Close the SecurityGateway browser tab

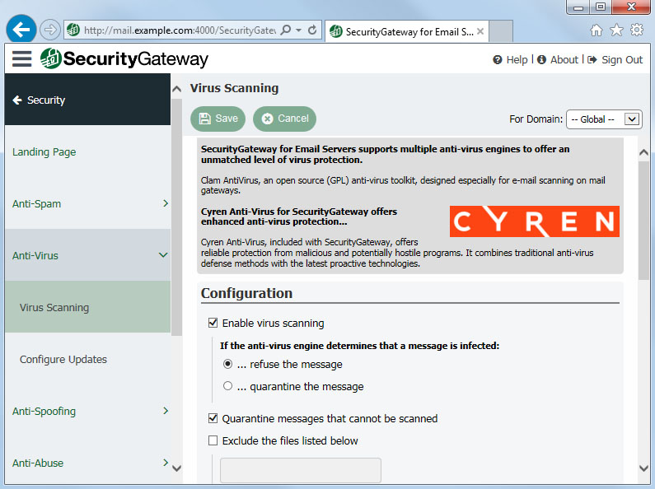pyautogui.click(x=480, y=31)
